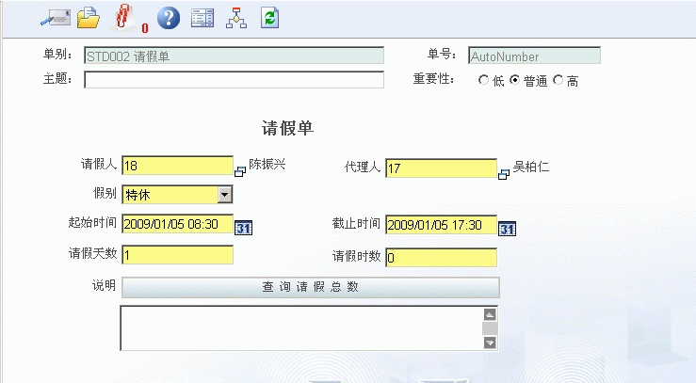Open lookup icon beside 代理人 field

click(504, 173)
